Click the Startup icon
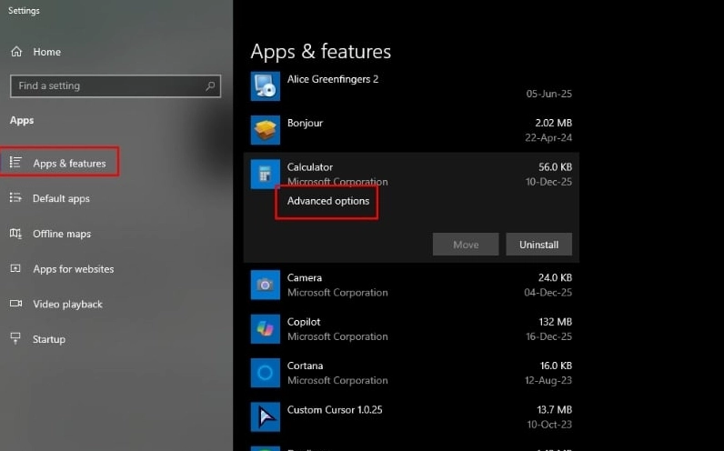This screenshot has height=451, width=724. [15, 338]
